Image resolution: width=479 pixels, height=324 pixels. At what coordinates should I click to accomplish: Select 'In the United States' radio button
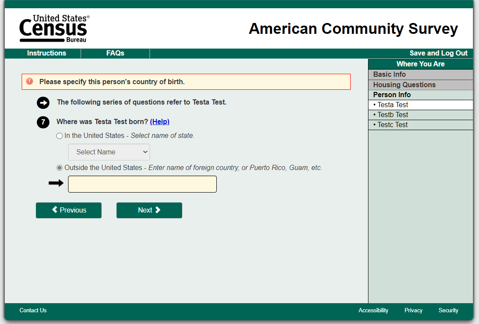click(x=60, y=136)
